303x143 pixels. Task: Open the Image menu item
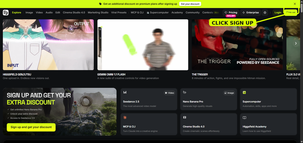click(x=29, y=13)
